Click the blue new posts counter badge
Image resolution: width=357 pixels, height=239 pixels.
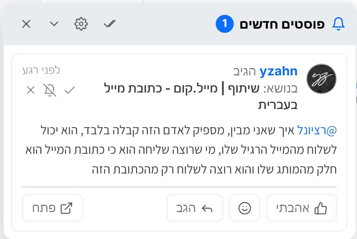[225, 24]
